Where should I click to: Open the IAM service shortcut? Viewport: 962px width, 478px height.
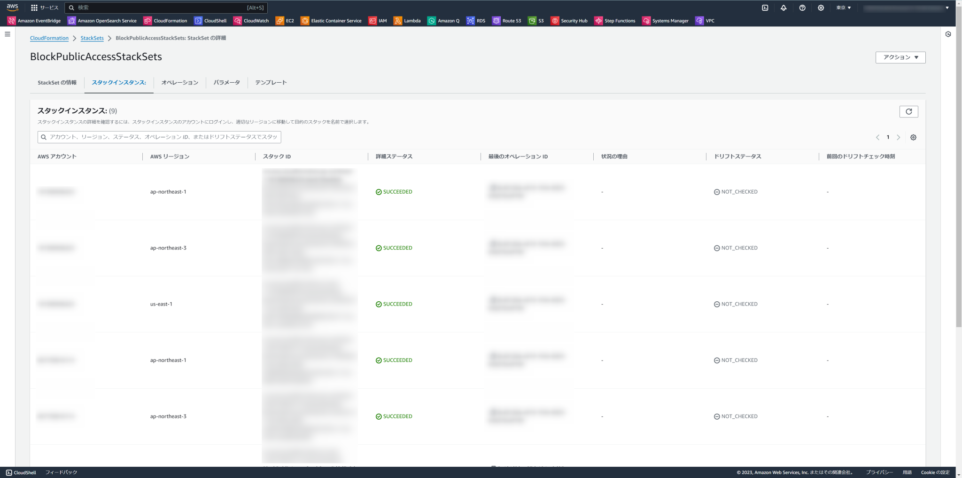click(378, 21)
